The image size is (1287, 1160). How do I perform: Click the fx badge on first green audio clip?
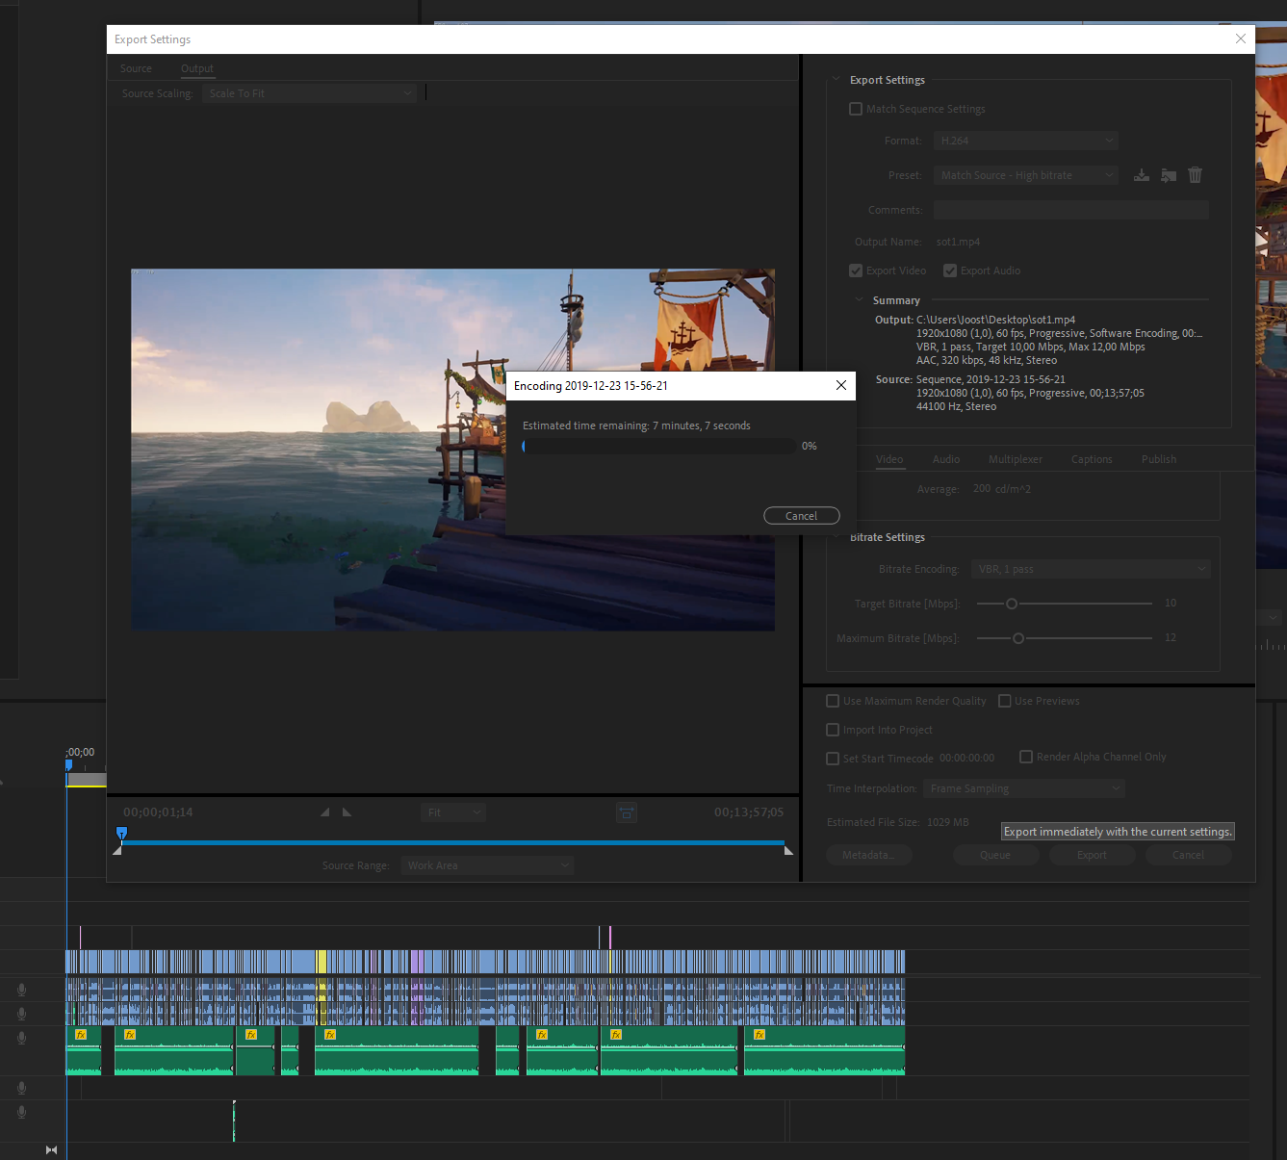coord(81,1035)
